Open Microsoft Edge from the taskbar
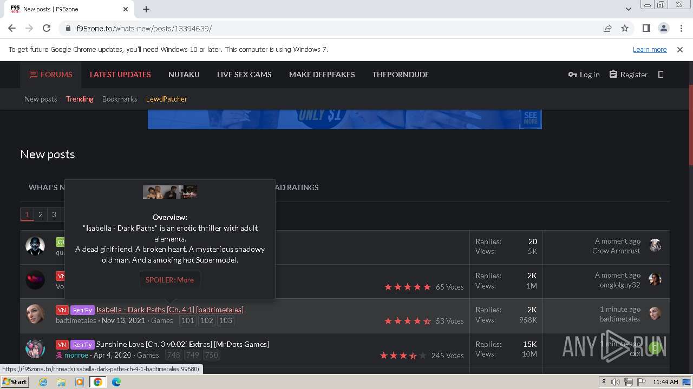Image resolution: width=693 pixels, height=389 pixels. [x=116, y=382]
